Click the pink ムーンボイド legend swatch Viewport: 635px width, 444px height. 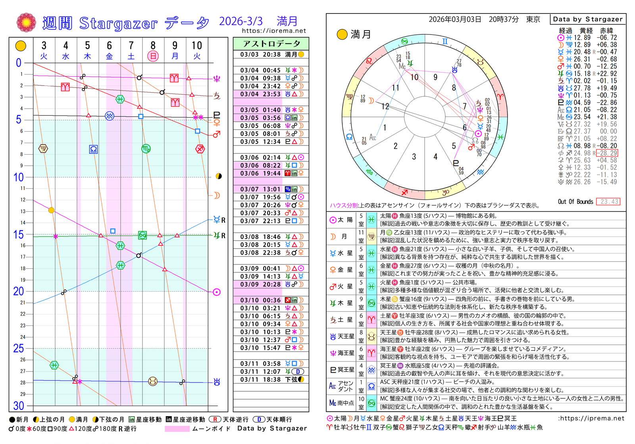tap(177, 429)
